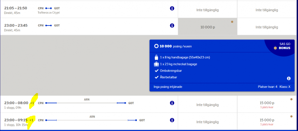Image resolution: width=298 pixels, height=131 pixels.
Task: Click the incheckat bagage icon
Action: tap(156, 64)
